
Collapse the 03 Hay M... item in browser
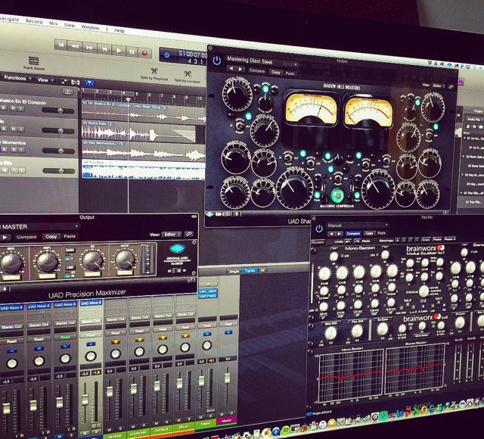[x=463, y=175]
